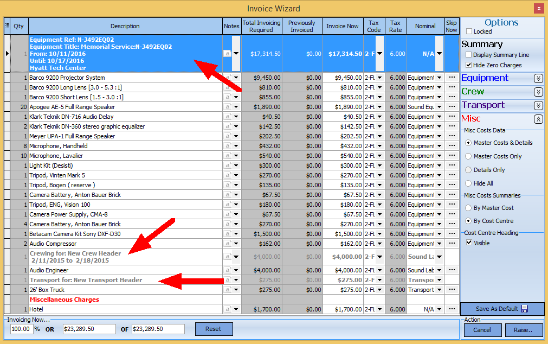Image resolution: width=548 pixels, height=344 pixels.
Task: Click the grid selector icon left of Qty header
Action: 7,26
